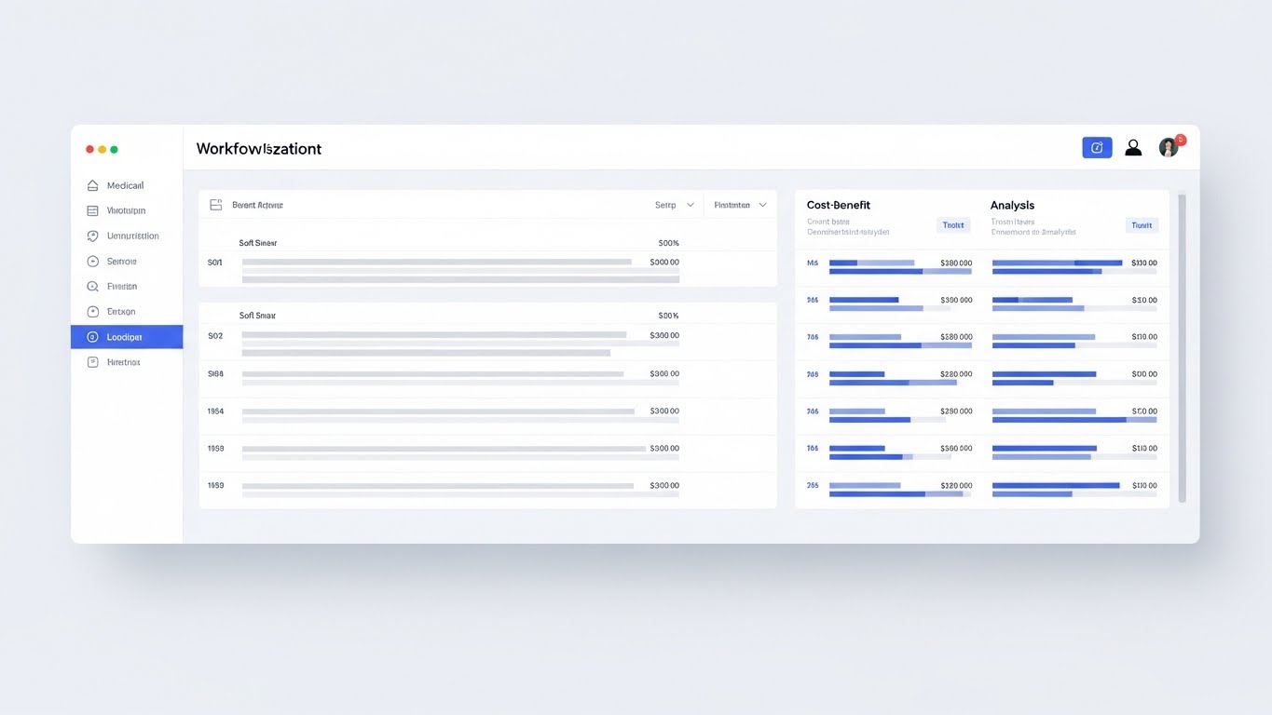Open the Cost-Benefit panel header
This screenshot has width=1272, height=715.
click(838, 205)
